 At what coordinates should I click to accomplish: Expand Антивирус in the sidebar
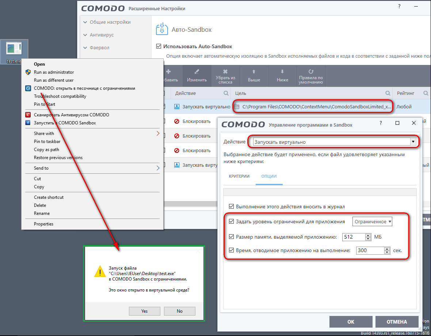(x=98, y=35)
